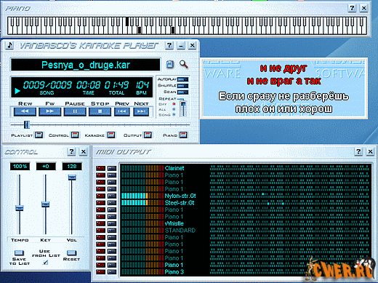Solo the Piano 3 channel

pyautogui.click(x=112, y=272)
